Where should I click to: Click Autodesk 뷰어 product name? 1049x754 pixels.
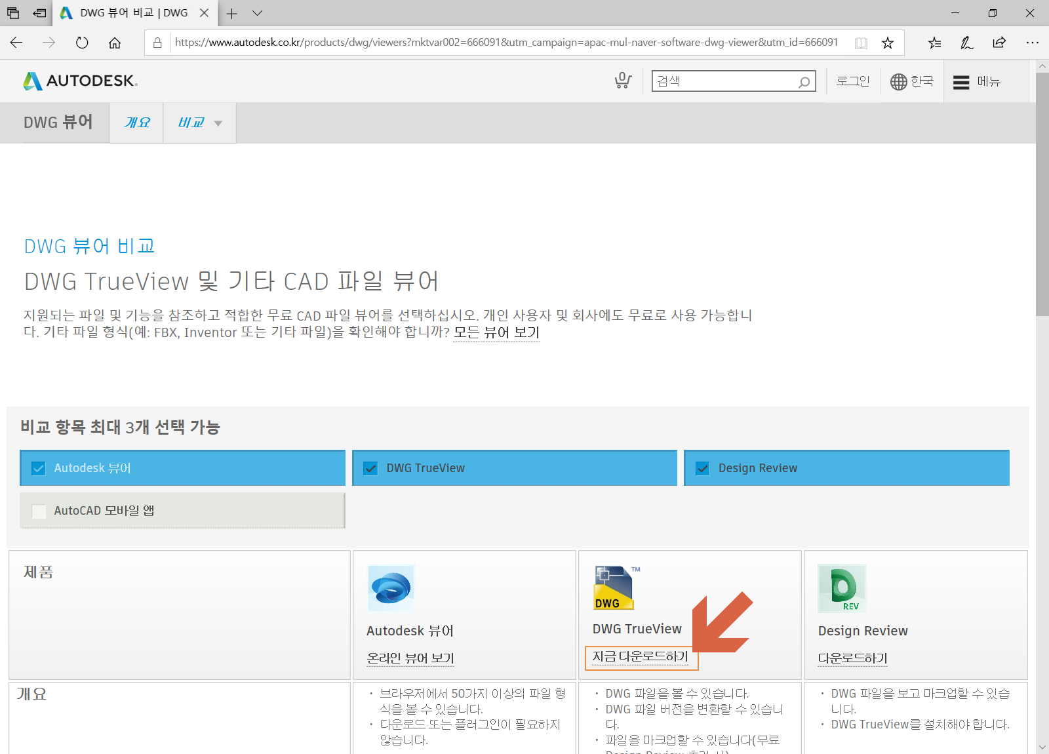tap(410, 631)
